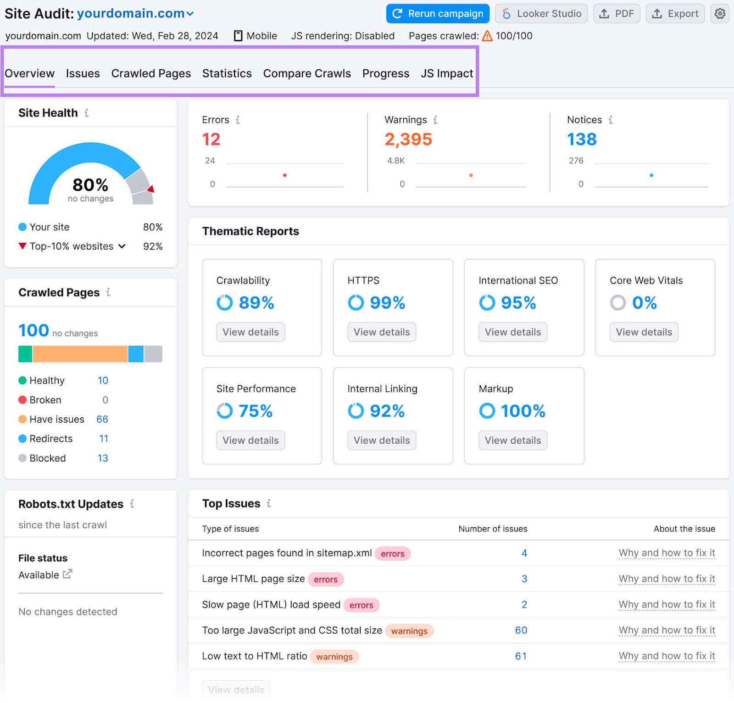Viewport: 734px width, 703px height.
Task: Expand the Top-10% websites comparison
Action: point(122,246)
